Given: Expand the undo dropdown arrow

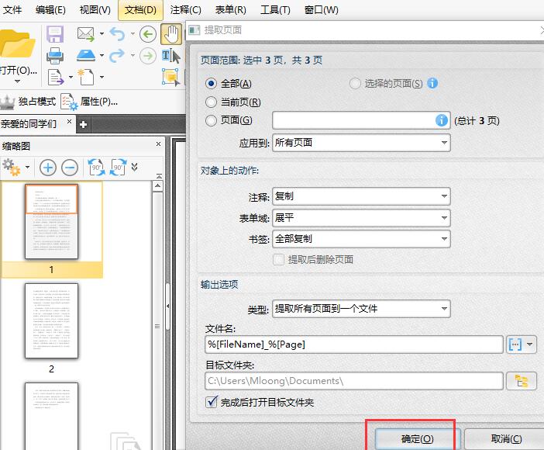Looking at the screenshot, I should [x=133, y=34].
